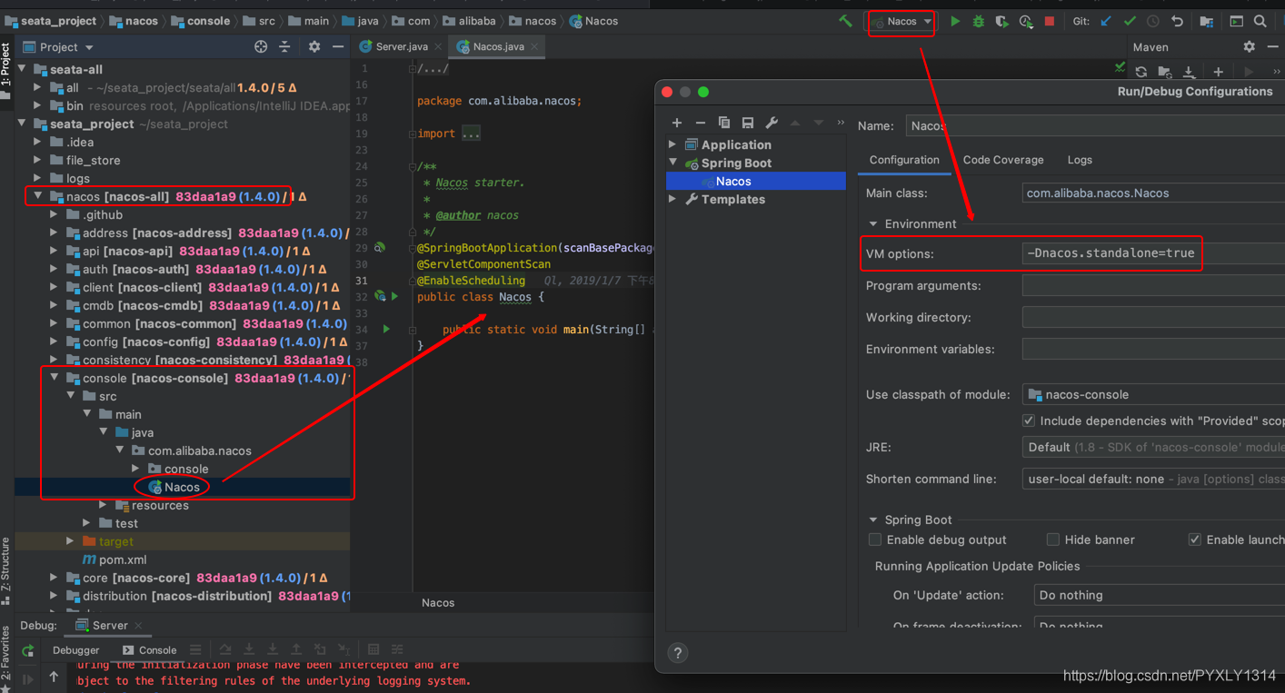Switch to Logs tab in dialog
The image size is (1285, 693).
click(1080, 160)
